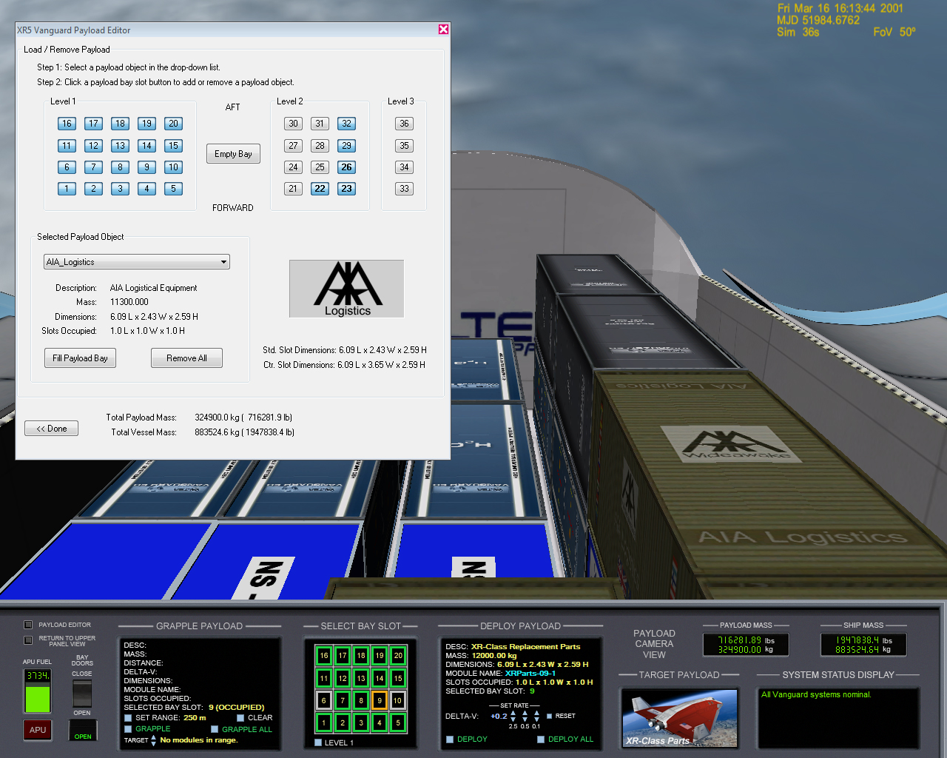Flip the Bay Doors open/close switch
The width and height of the screenshot is (947, 758).
(82, 693)
